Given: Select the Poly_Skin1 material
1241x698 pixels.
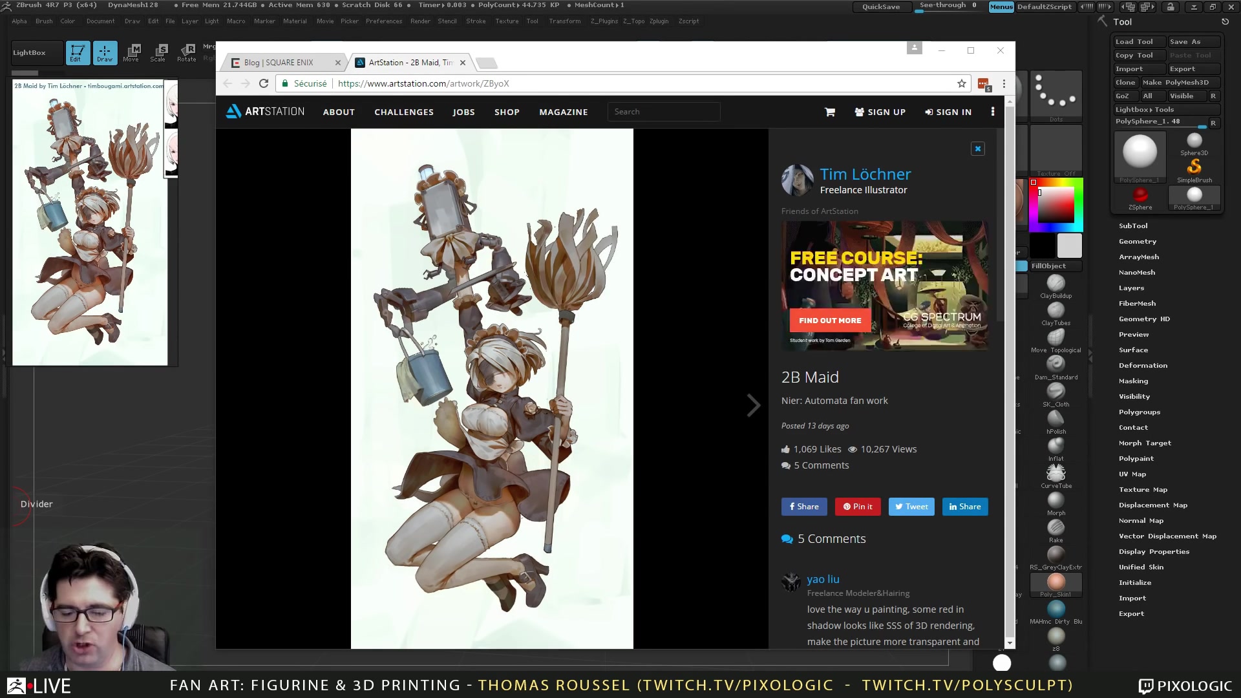Looking at the screenshot, I should point(1055,583).
